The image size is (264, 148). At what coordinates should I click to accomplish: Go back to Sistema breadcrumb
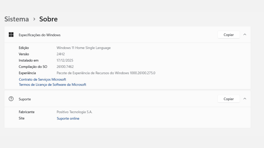point(16,19)
